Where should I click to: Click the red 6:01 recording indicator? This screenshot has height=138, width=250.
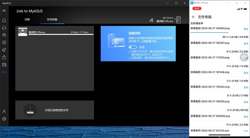(x=197, y=8)
